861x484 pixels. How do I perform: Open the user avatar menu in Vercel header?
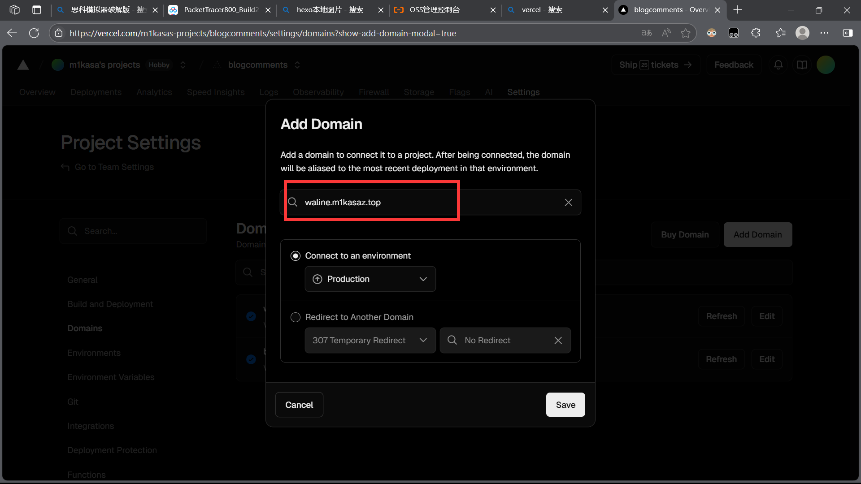click(826, 65)
